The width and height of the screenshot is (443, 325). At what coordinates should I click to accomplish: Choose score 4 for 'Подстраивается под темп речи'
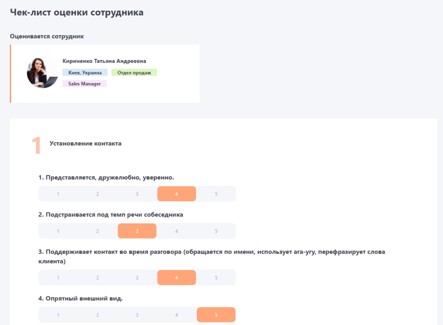[x=177, y=231]
